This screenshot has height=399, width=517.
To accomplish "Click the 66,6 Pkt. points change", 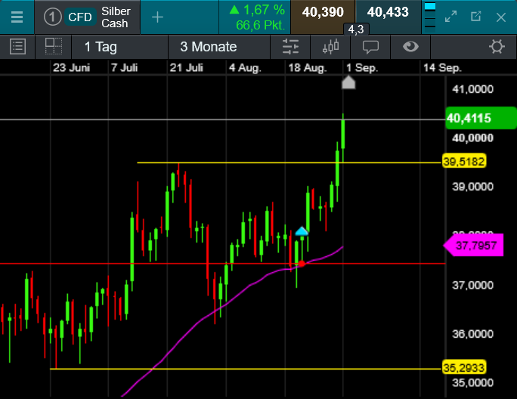I will [x=261, y=25].
